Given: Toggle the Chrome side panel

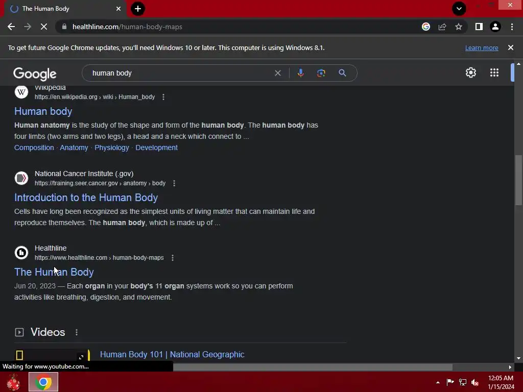Looking at the screenshot, I should coord(479,27).
